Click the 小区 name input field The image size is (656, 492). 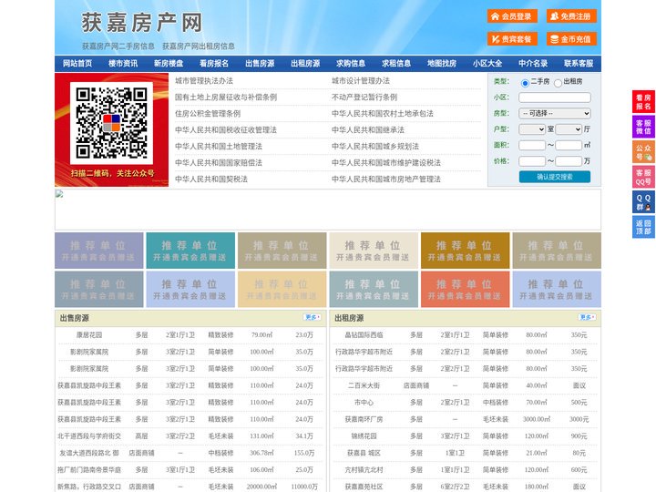555,97
